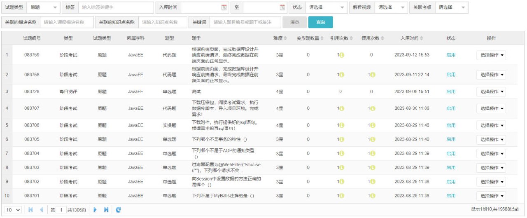Click stem '下列哪个不属于AOP的通知类型'
The image size is (527, 218).
coord(223,153)
